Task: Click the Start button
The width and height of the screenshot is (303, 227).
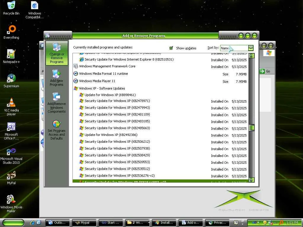Action: pos(13,223)
